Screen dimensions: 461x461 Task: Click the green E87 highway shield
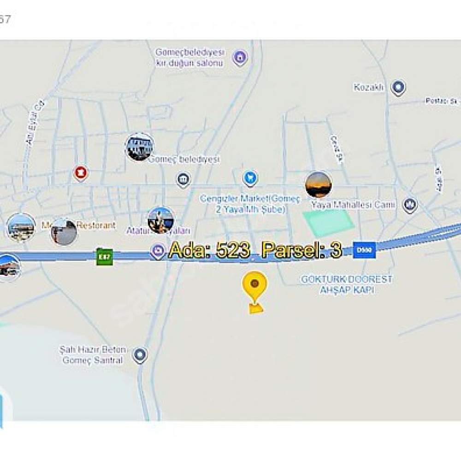[105, 256]
